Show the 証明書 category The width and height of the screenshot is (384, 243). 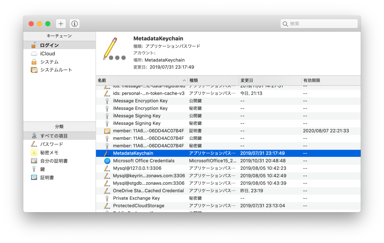(x=60, y=177)
